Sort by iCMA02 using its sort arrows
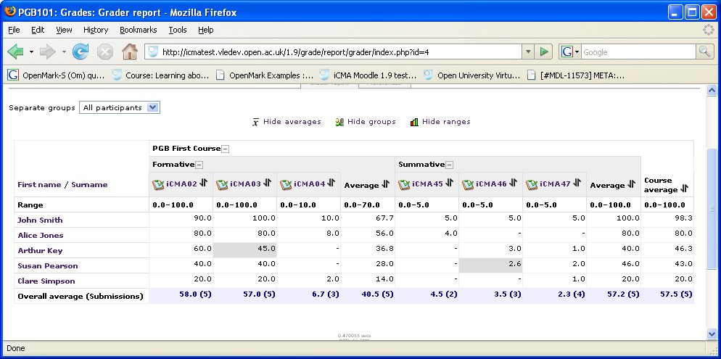 [204, 183]
